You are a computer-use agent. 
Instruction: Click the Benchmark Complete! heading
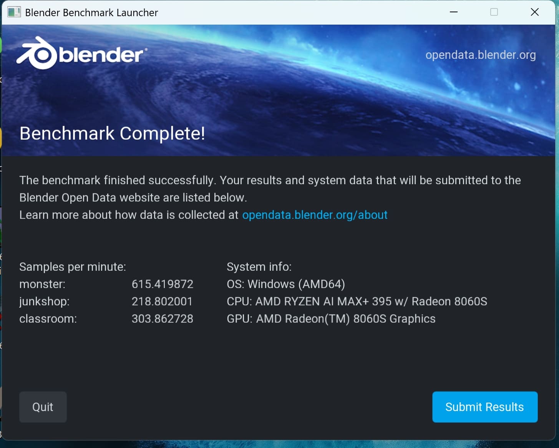click(x=112, y=133)
